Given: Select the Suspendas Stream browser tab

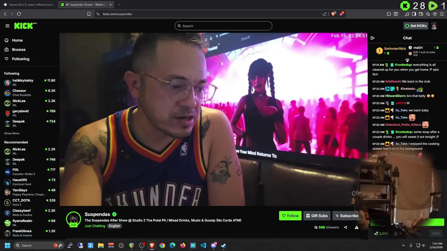Looking at the screenshot, I should (86, 5).
